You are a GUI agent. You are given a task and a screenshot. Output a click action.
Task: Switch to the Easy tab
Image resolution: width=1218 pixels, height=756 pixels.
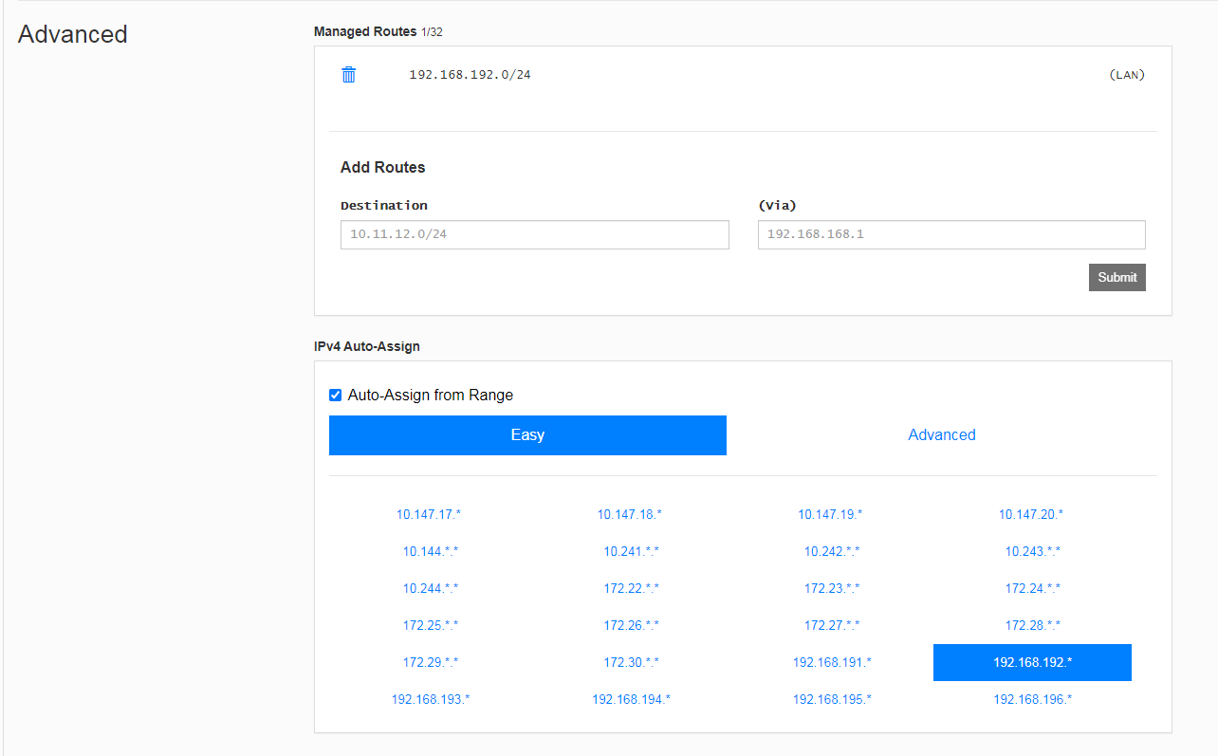[x=527, y=435]
